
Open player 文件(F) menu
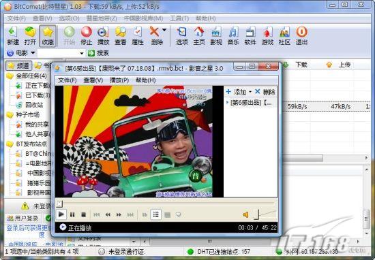[x=67, y=80]
